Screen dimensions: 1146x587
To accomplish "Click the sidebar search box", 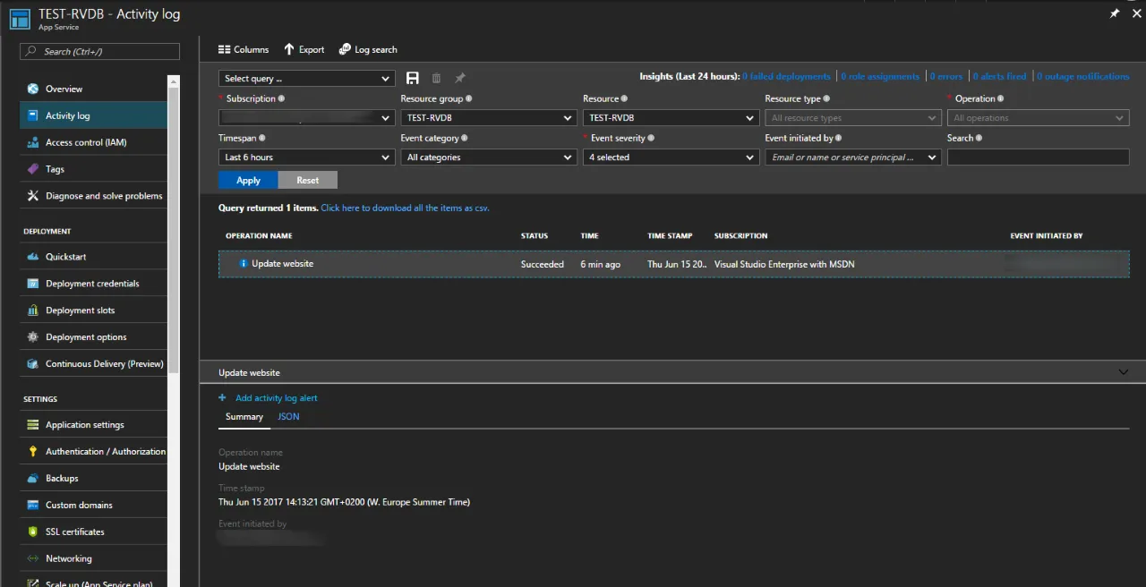I will (100, 52).
